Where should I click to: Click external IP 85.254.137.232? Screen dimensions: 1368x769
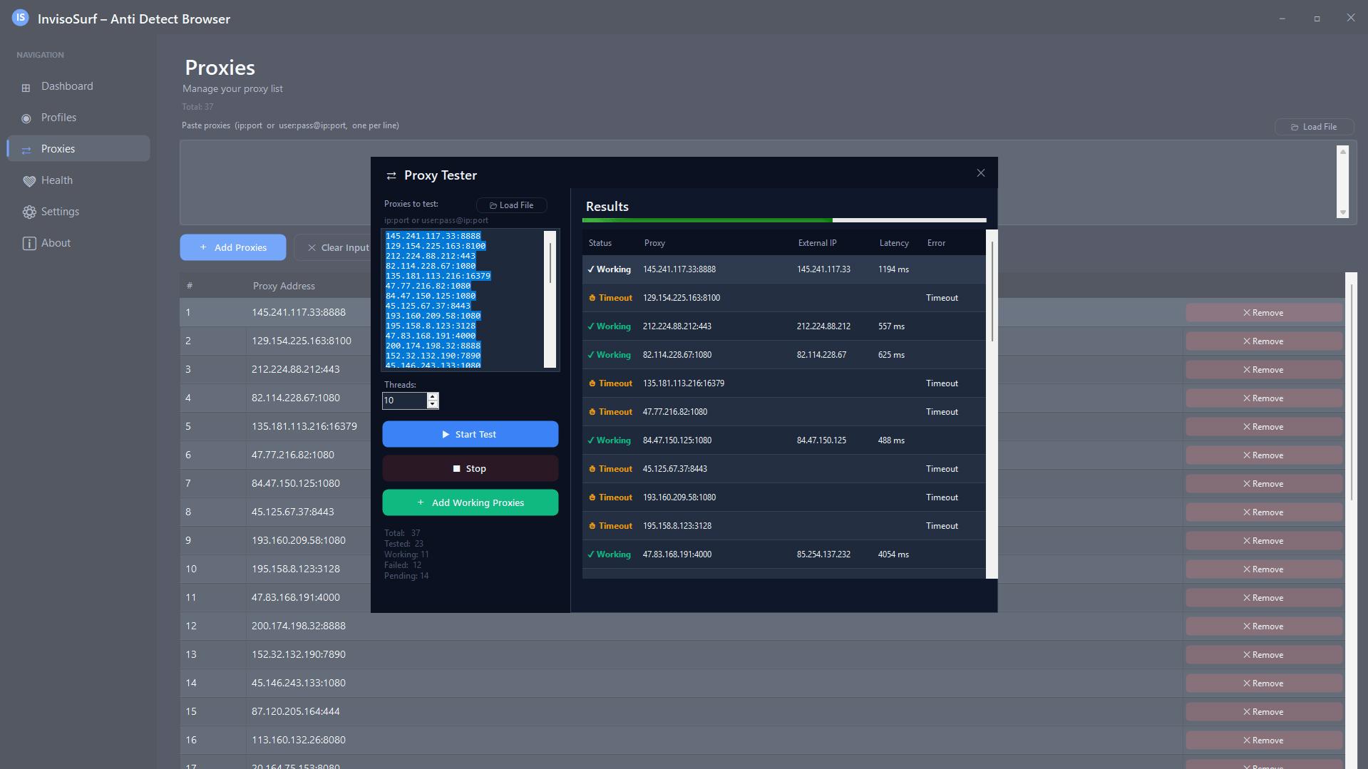[x=823, y=554]
